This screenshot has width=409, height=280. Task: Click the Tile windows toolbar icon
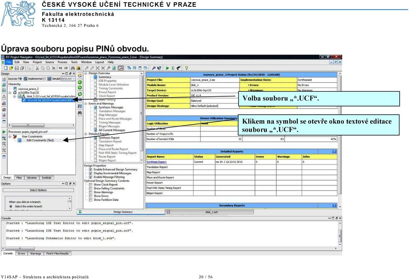135,68
